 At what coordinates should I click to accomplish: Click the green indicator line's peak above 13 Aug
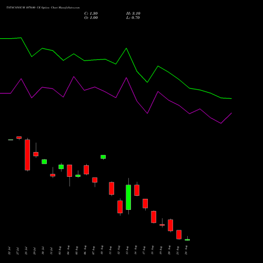pos(126,48)
